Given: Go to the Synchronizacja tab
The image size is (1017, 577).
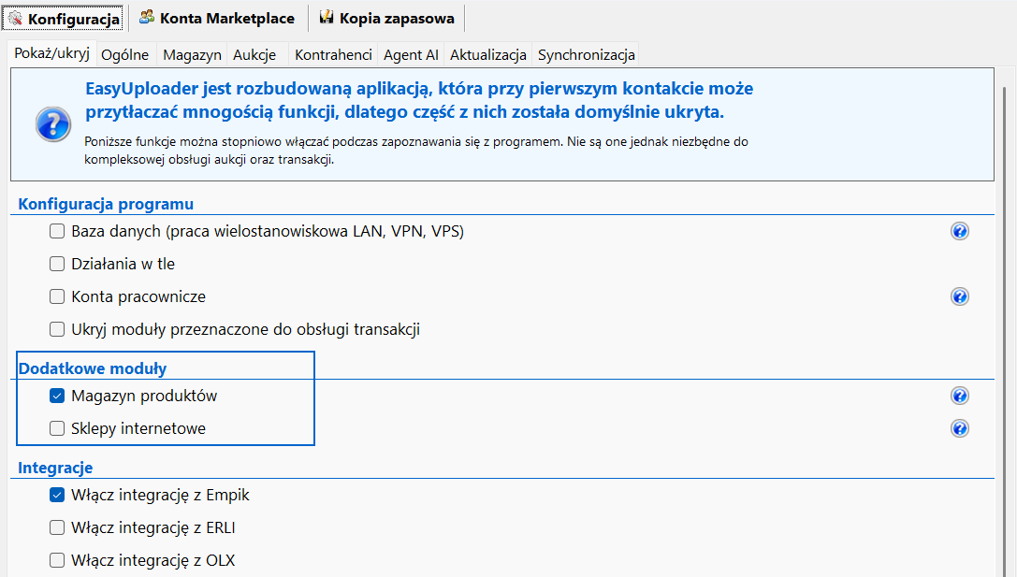Looking at the screenshot, I should 586,54.
